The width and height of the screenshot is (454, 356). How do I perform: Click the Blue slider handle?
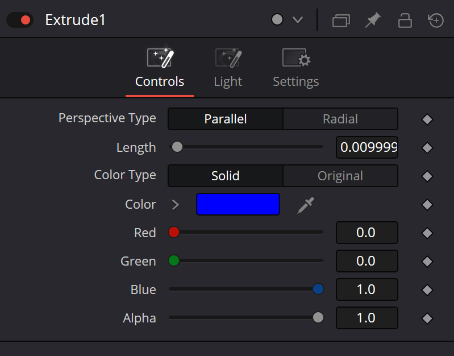pyautogui.click(x=318, y=289)
